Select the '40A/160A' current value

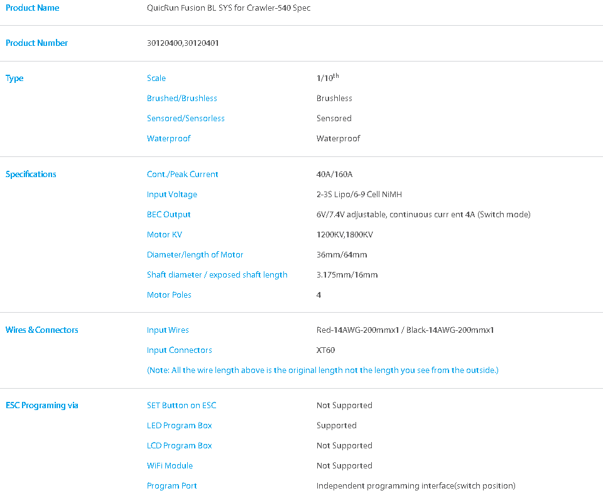pyautogui.click(x=334, y=175)
